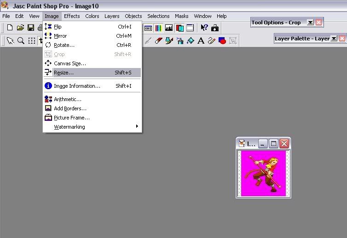Close the open Image menu
347x238 pixels.
pyautogui.click(x=52, y=16)
